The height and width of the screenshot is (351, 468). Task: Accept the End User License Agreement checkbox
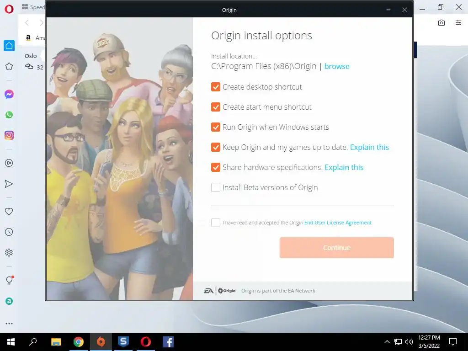pos(216,223)
